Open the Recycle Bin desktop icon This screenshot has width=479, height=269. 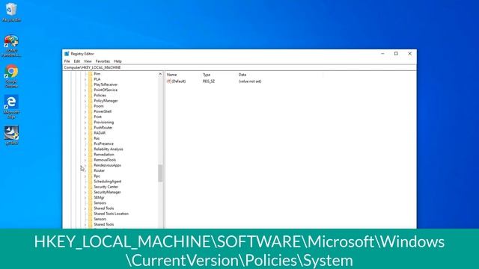point(11,12)
